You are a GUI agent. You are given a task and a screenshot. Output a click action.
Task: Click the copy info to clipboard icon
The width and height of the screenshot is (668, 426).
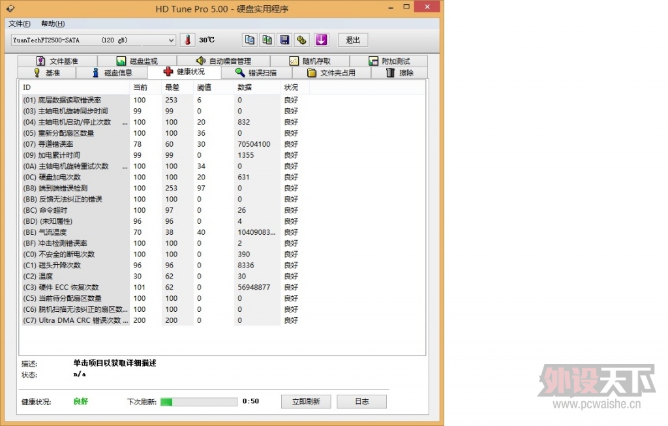249,40
